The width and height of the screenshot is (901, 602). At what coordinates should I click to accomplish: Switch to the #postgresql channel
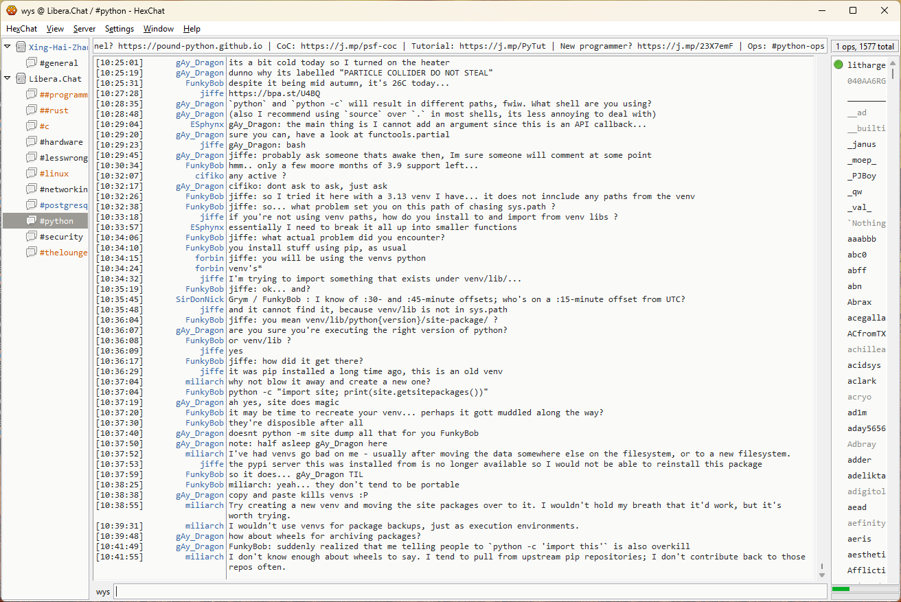click(63, 205)
